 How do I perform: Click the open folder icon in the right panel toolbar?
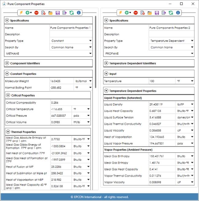pyautogui.click(x=150, y=13)
